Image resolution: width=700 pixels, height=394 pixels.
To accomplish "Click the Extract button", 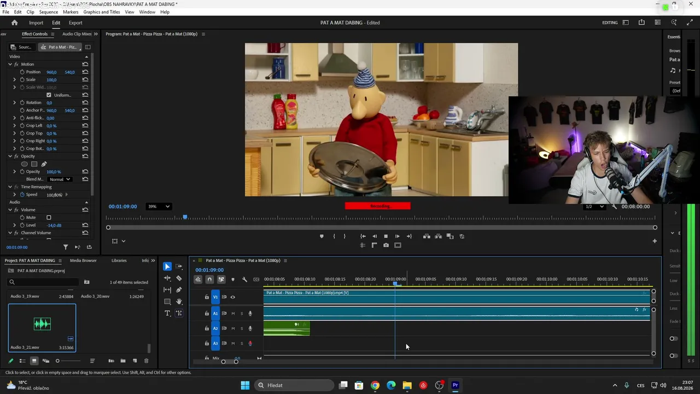I will click(438, 236).
